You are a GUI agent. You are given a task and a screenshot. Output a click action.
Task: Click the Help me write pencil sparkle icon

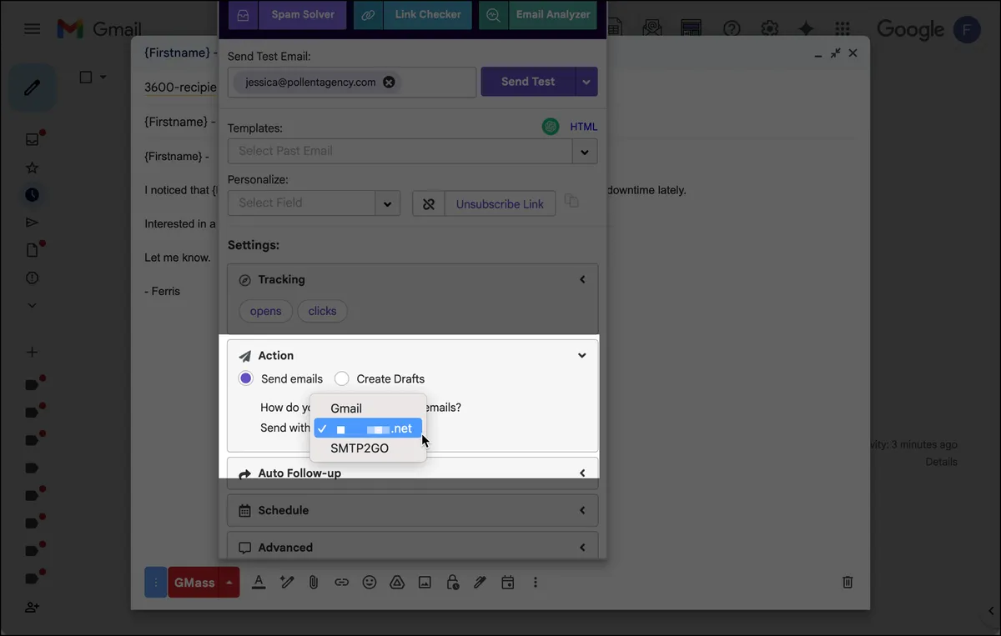point(286,582)
